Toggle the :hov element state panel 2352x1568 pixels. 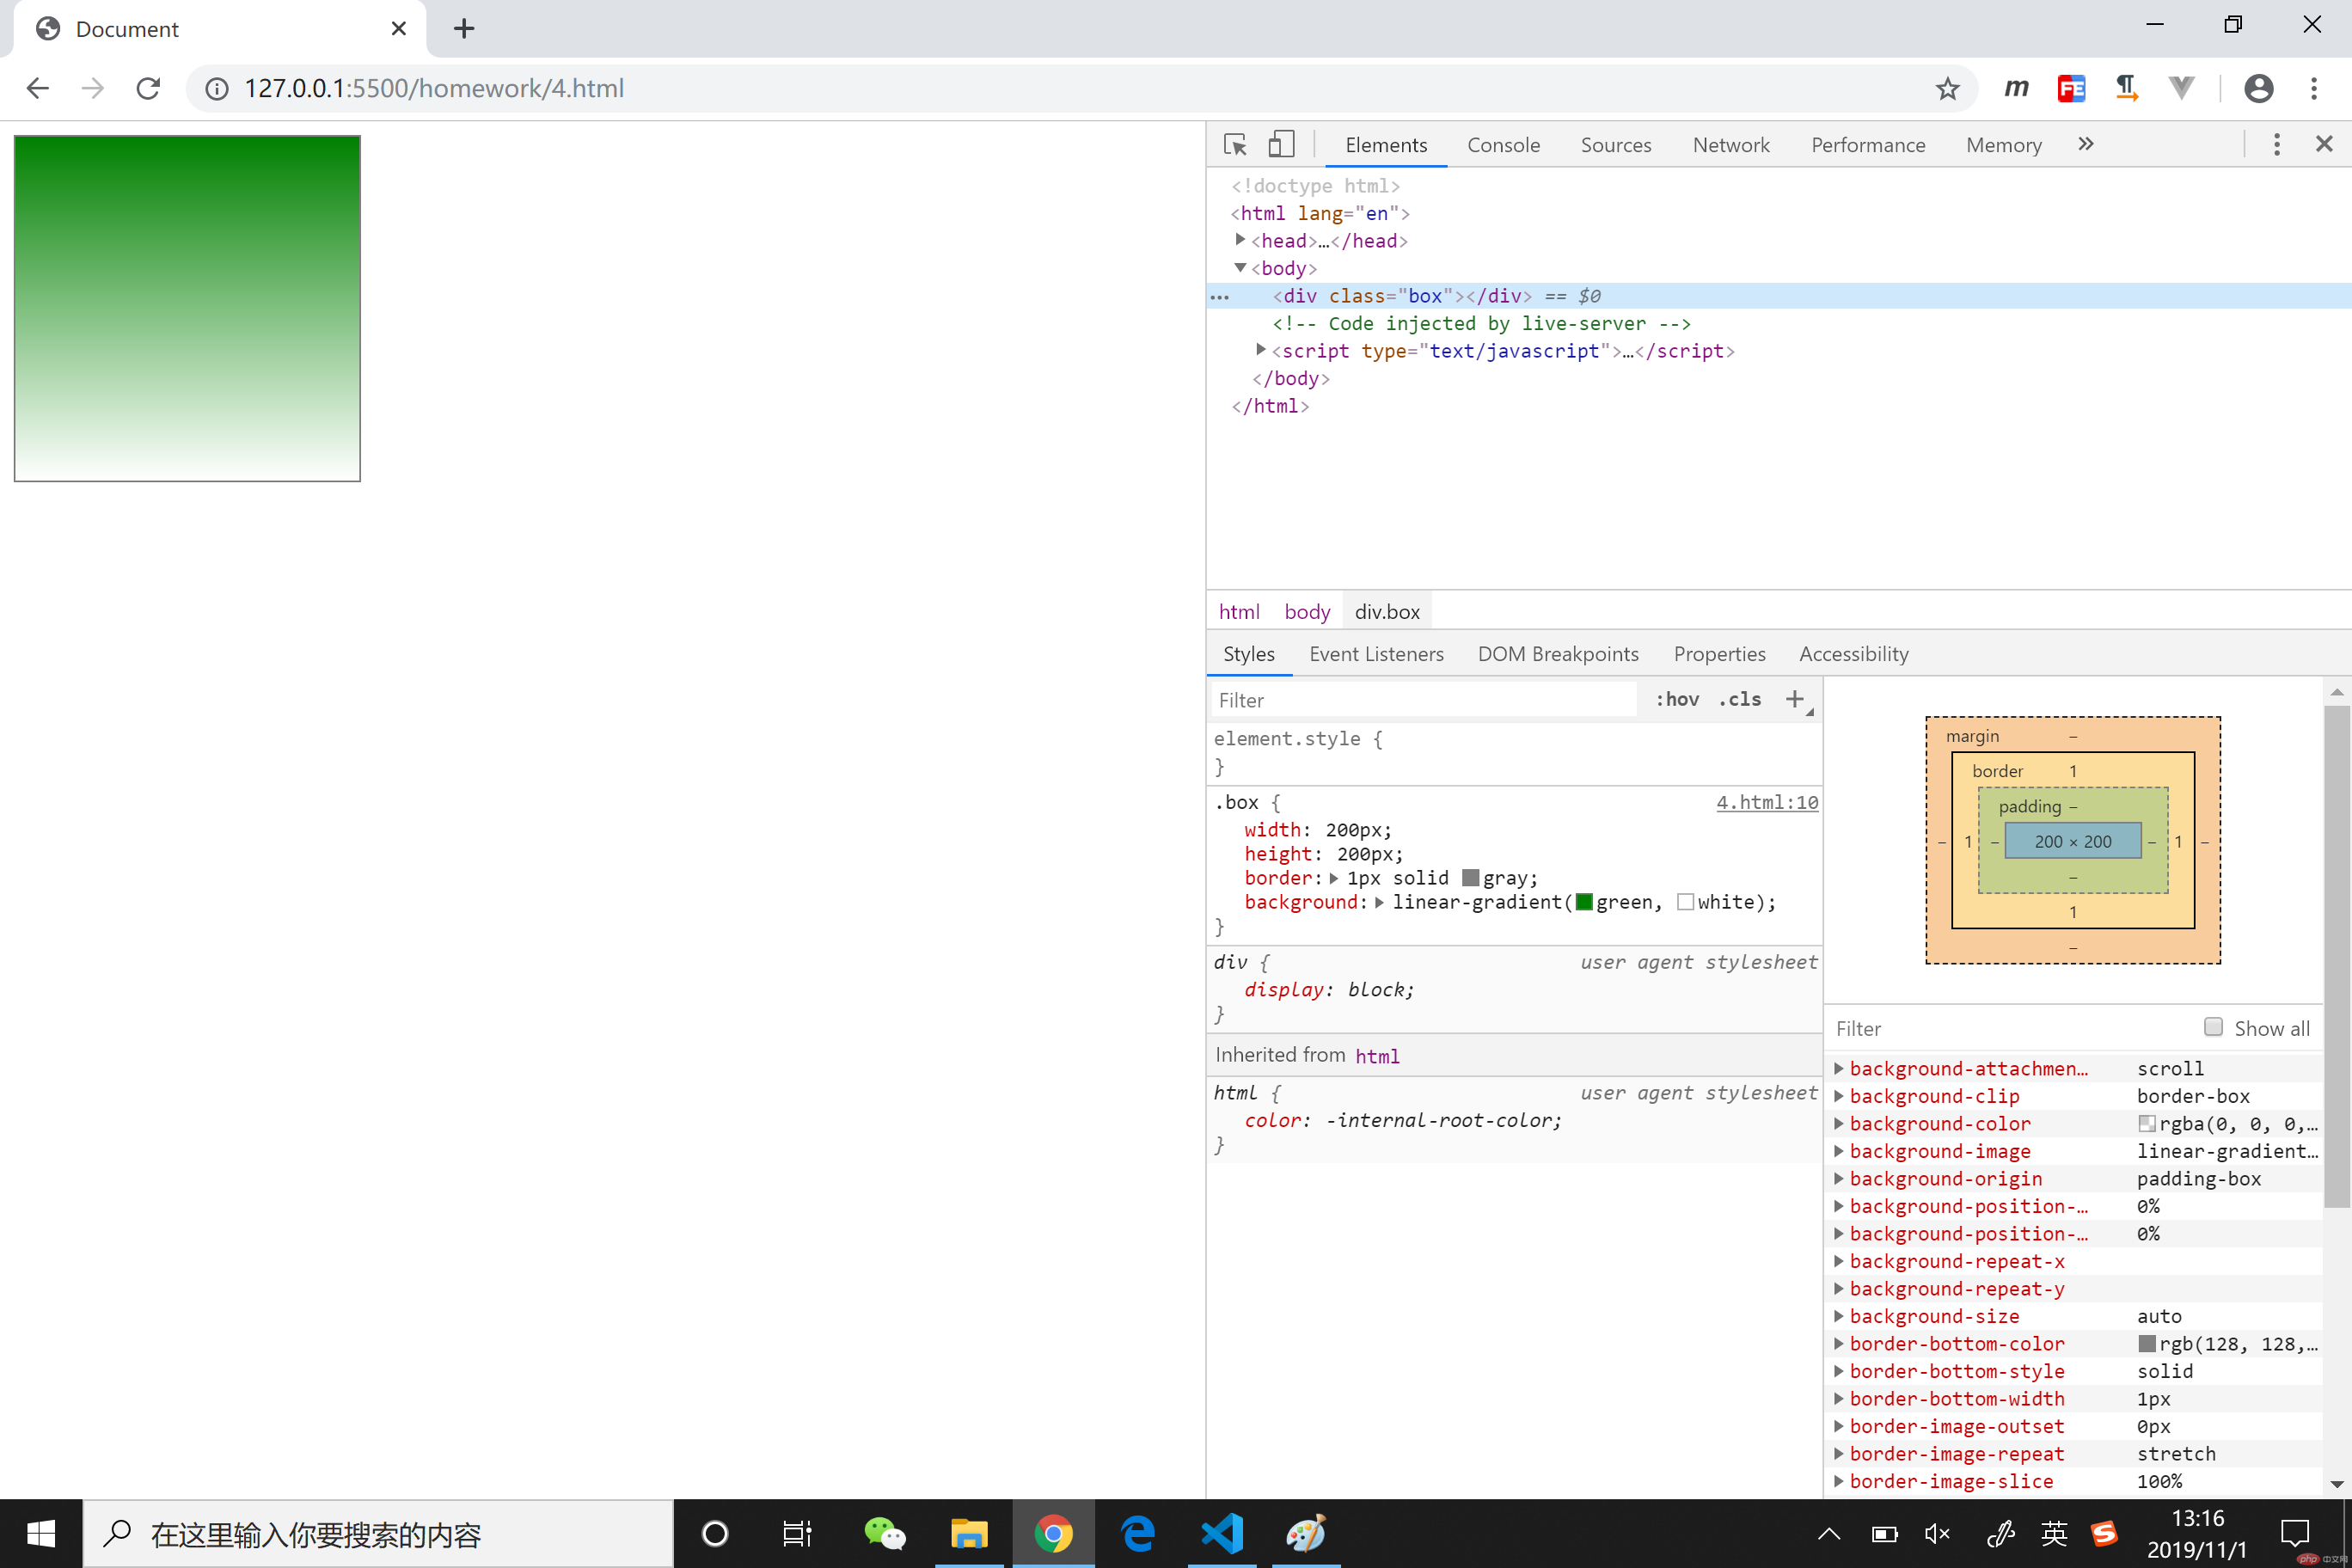pyautogui.click(x=1677, y=700)
